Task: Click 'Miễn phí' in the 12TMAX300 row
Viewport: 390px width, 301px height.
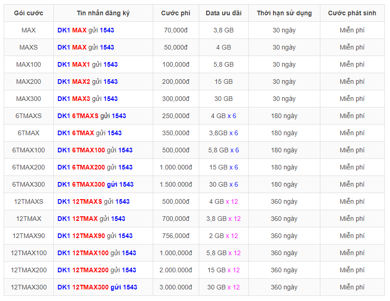Action: point(352,287)
